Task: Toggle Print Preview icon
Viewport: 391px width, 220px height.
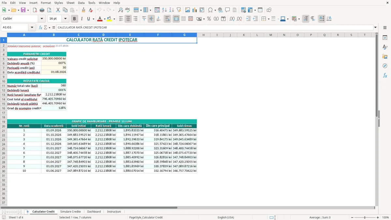Action: 50,10
